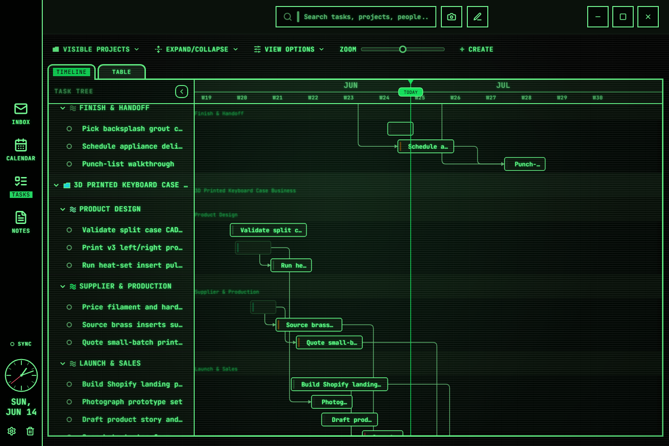Toggle status circle for Schedule appliance delivery
This screenshot has height=446, width=669.
[x=69, y=146]
